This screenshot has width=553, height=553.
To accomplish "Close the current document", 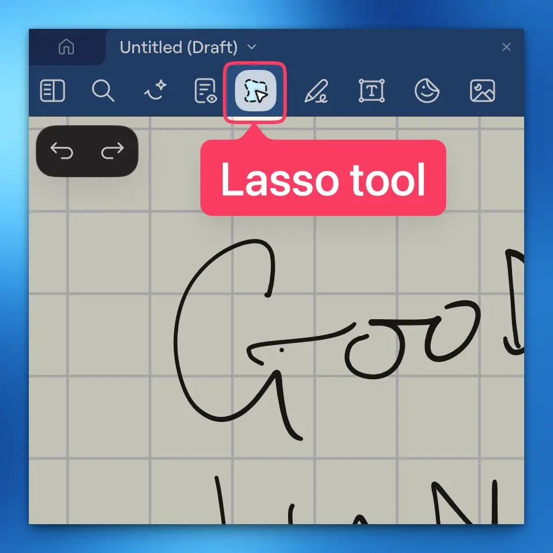I will pos(506,47).
